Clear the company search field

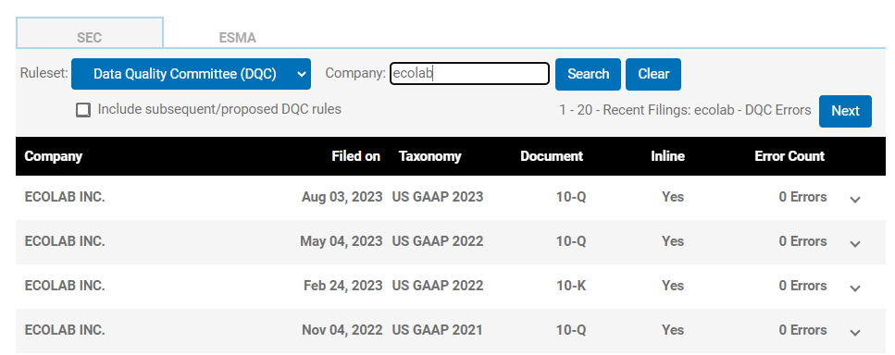[653, 74]
